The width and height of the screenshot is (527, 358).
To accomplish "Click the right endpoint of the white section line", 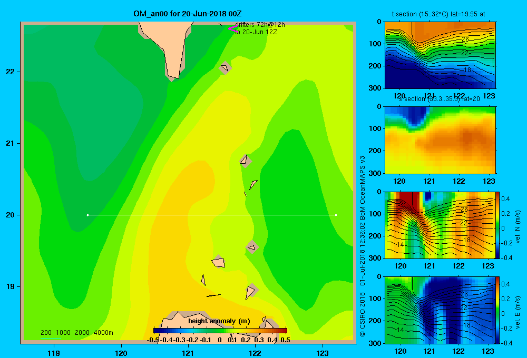I will pyautogui.click(x=336, y=215).
